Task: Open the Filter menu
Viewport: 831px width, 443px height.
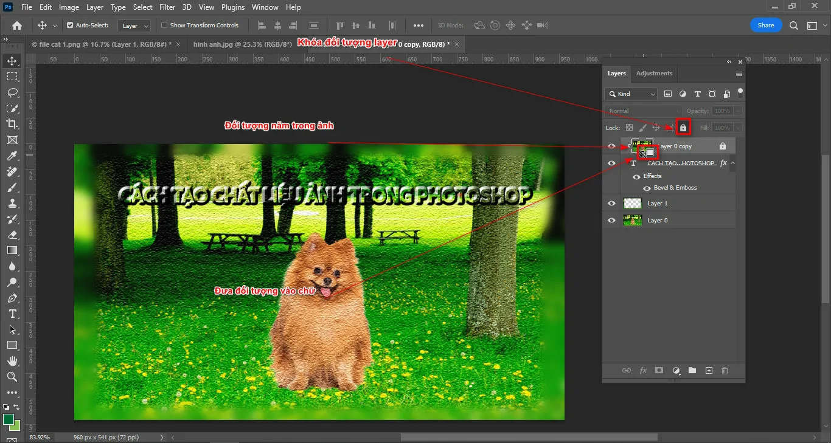Action: 167,7
